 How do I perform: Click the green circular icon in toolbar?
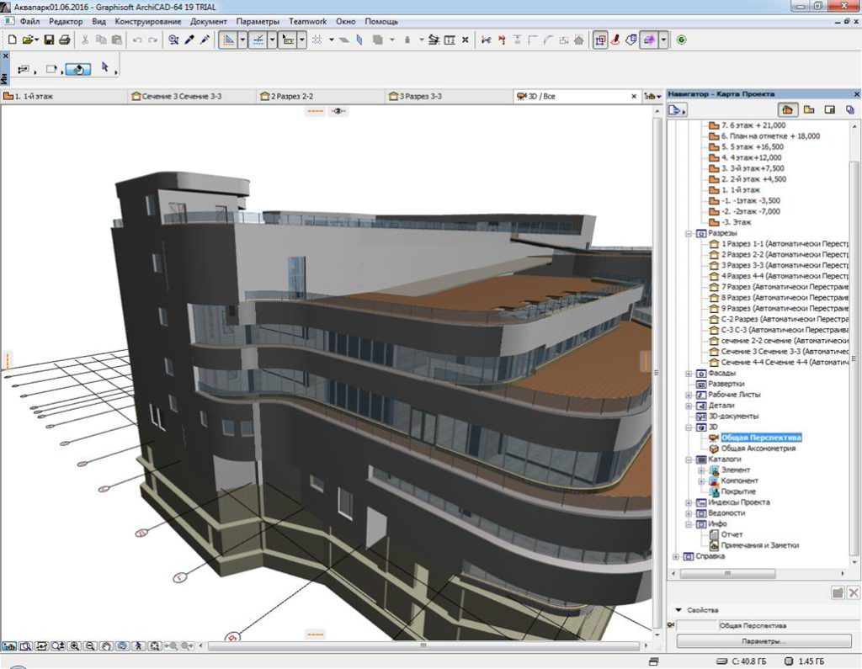point(681,40)
